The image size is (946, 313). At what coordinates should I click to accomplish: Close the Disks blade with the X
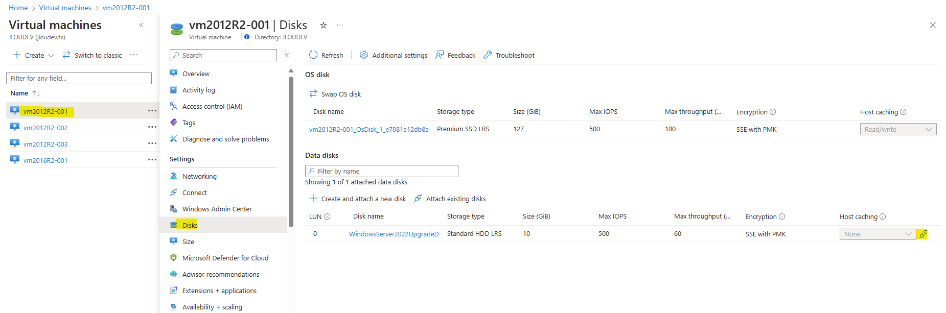933,25
